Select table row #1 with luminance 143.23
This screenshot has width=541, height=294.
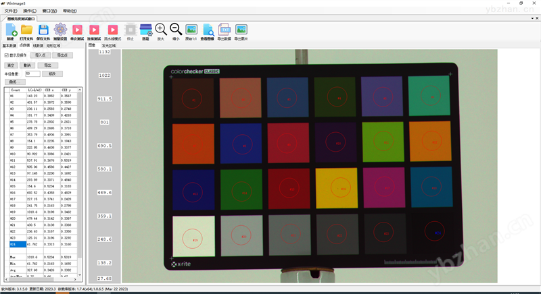[x=43, y=96]
